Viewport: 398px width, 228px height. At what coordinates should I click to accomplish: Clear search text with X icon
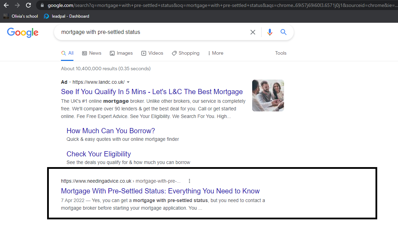pyautogui.click(x=253, y=32)
